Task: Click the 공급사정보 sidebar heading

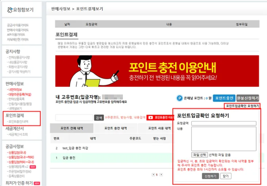Action: click(15, 147)
